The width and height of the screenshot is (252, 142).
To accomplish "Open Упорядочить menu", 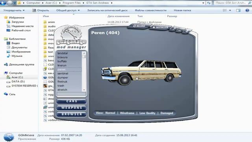I will pos(14,10).
